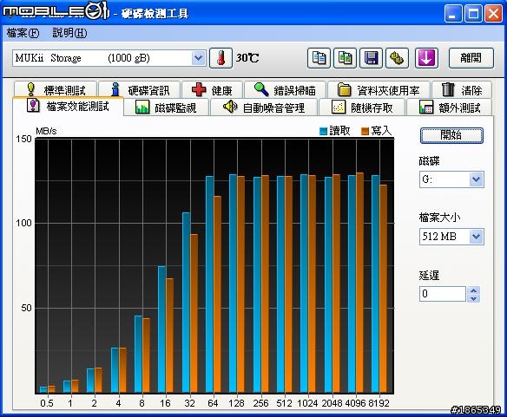Viewport: 507px width, 417px height.
Task: Click the copy text to clipboard icon
Action: pos(319,58)
